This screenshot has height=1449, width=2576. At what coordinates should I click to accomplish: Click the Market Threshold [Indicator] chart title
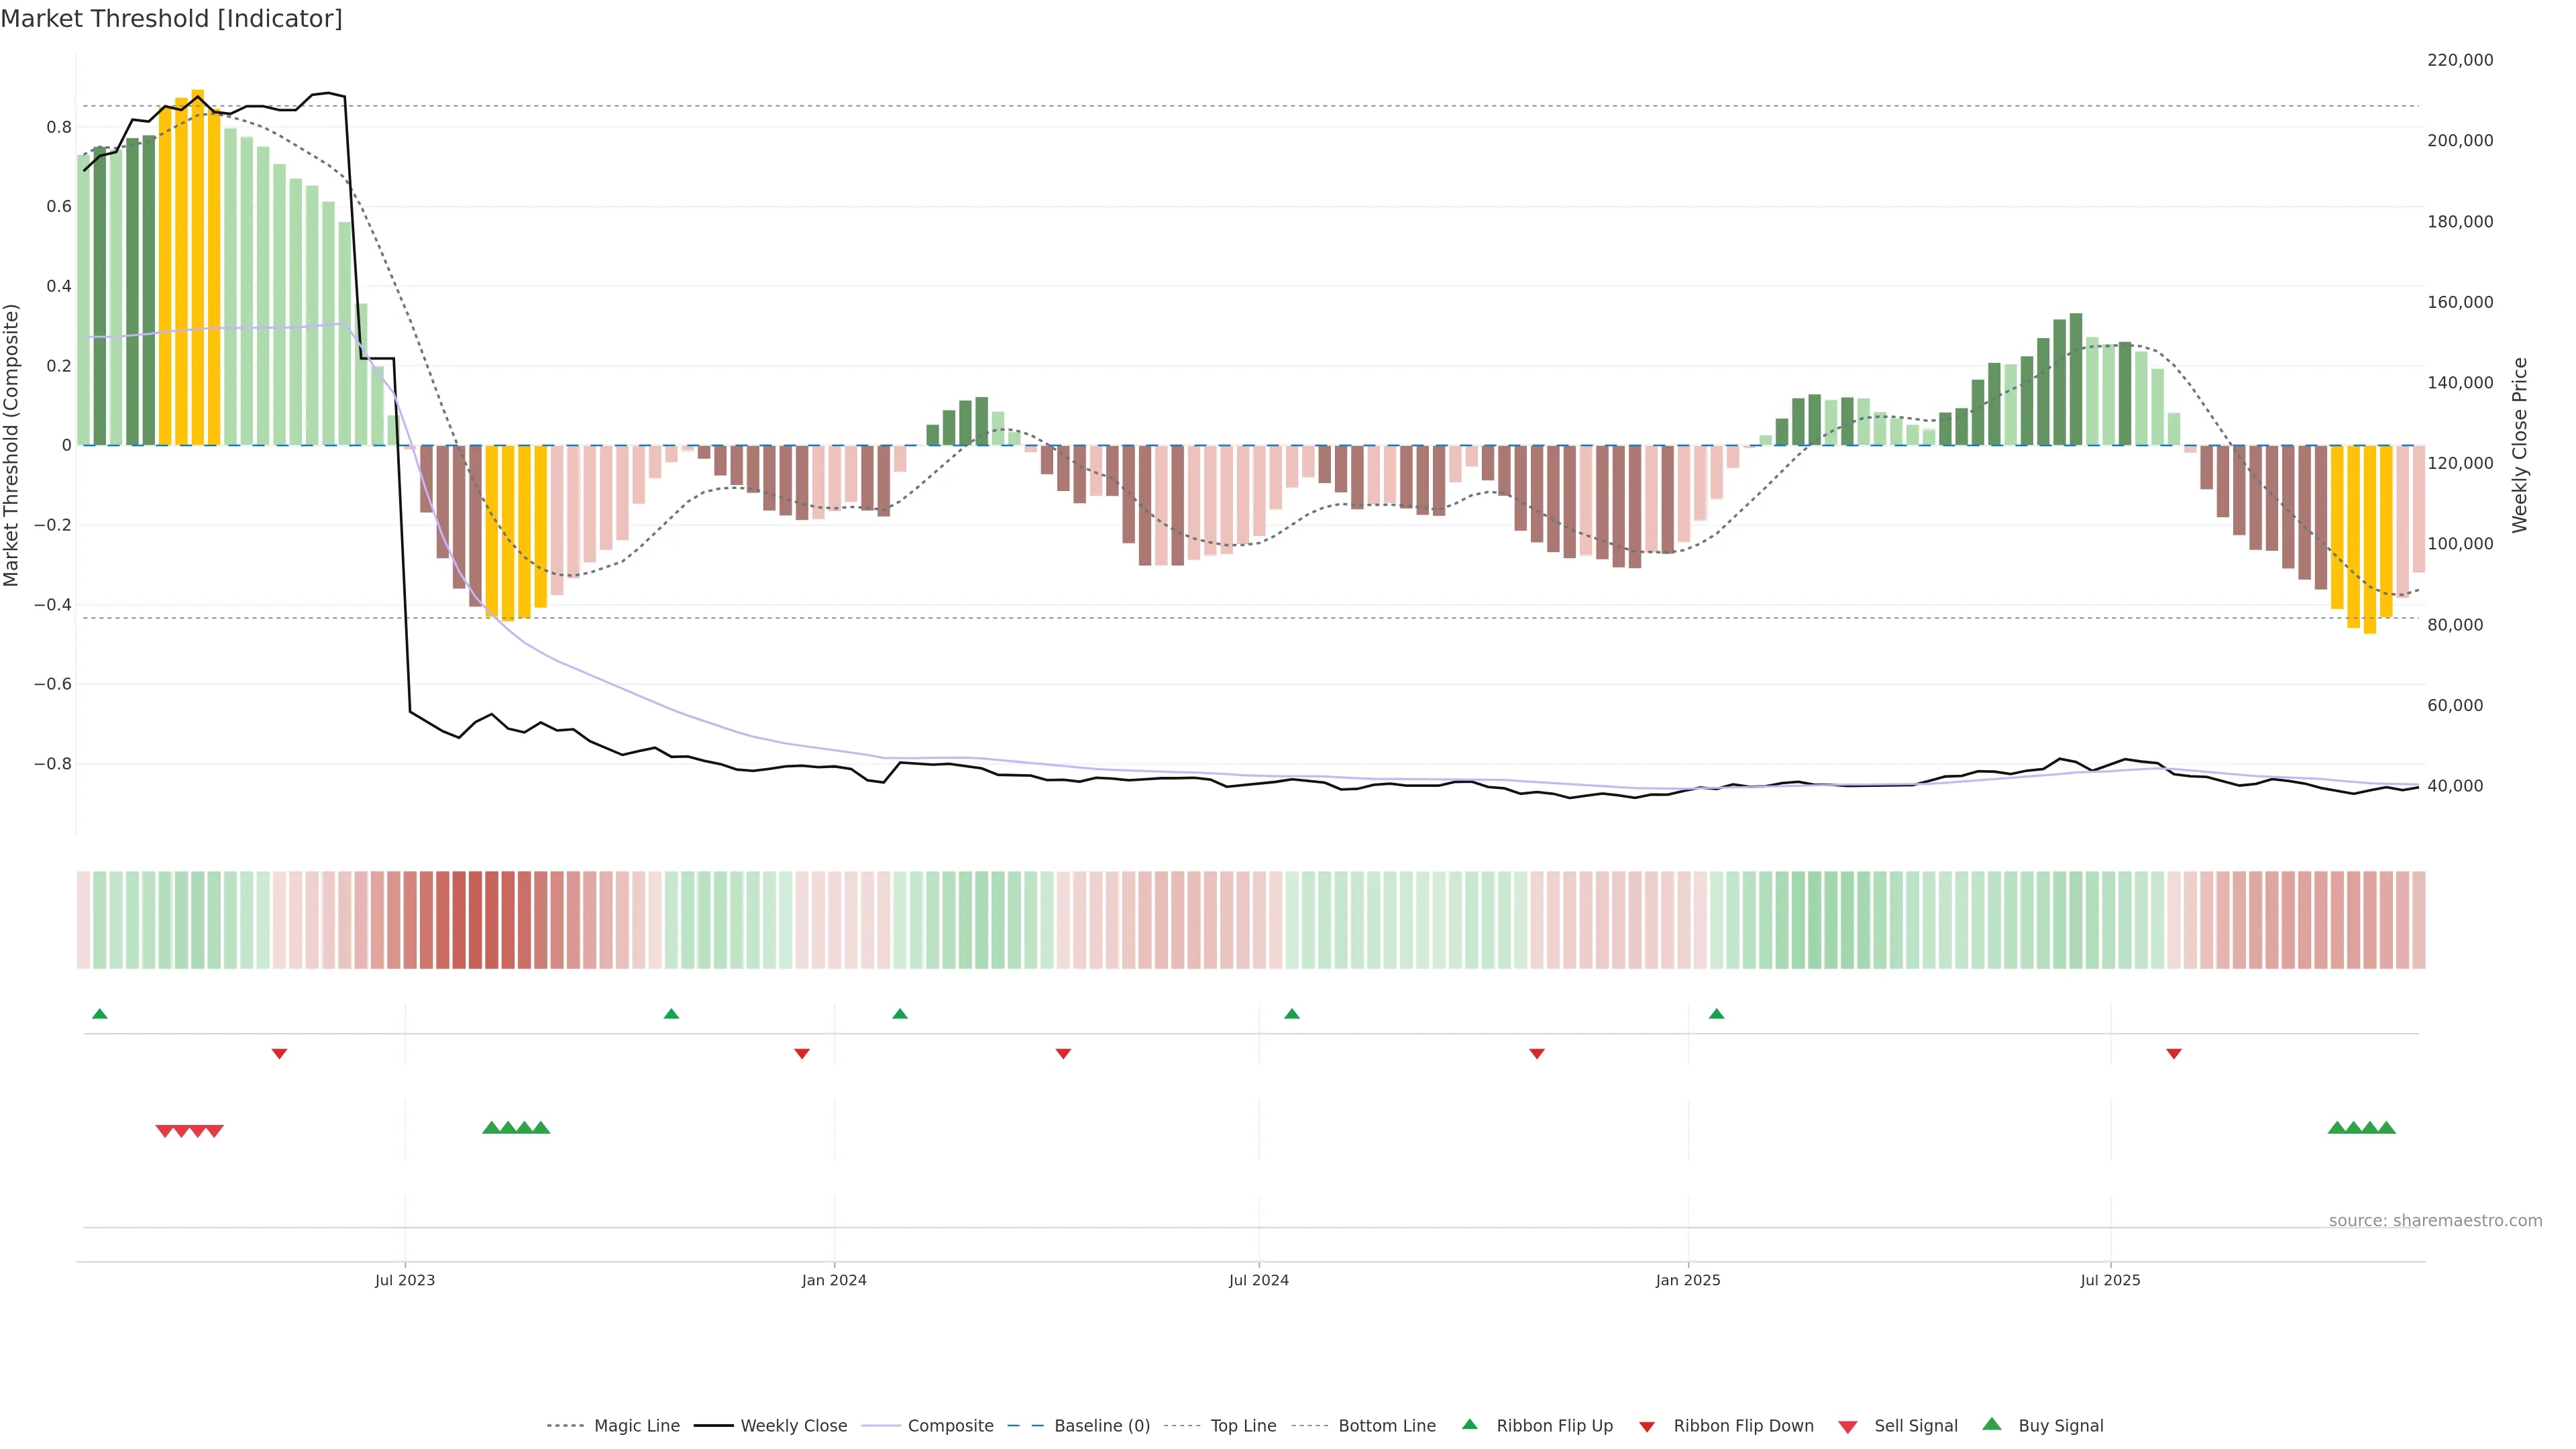tap(171, 18)
